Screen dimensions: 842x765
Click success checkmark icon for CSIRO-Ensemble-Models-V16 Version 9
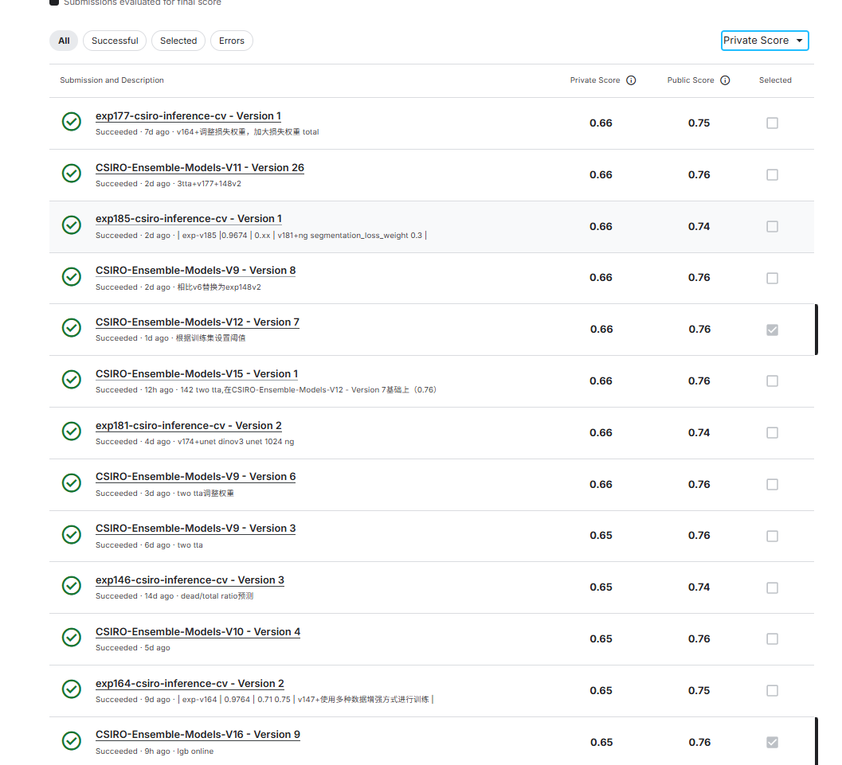[x=72, y=741]
